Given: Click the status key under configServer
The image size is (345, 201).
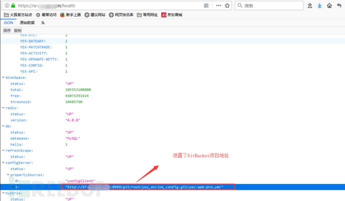Looking at the screenshot, I should pos(18,169).
